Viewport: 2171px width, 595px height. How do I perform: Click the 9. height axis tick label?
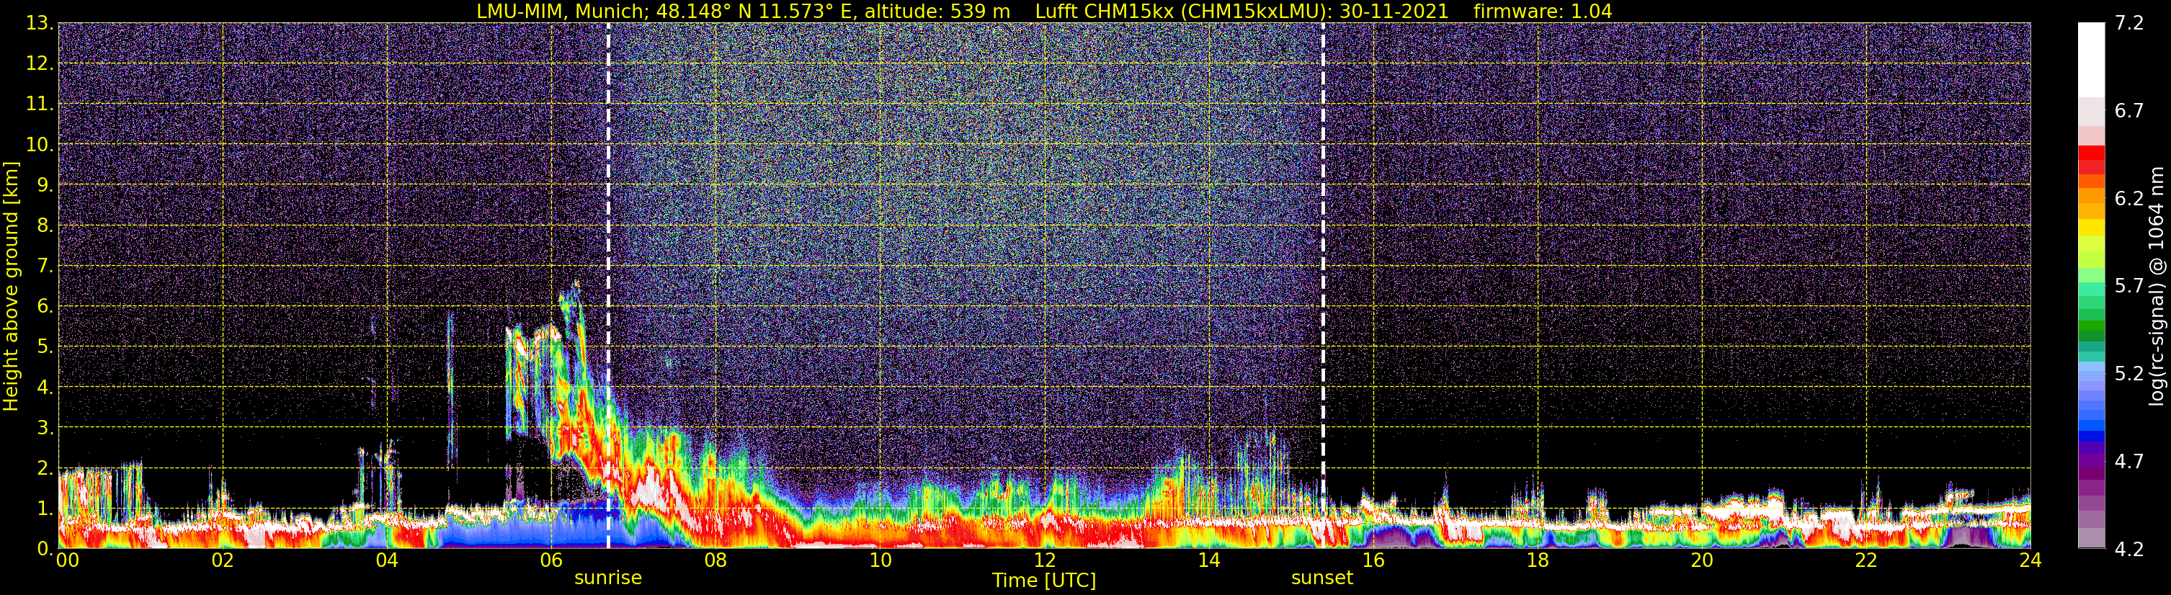tap(45, 185)
